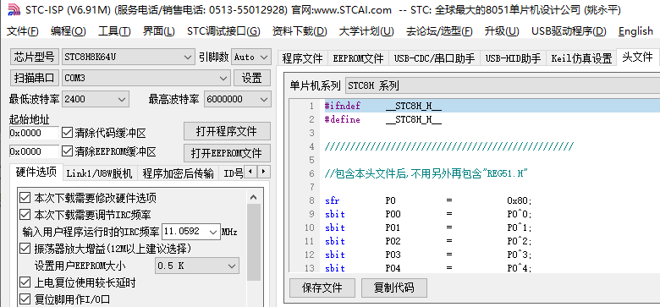Select the 头文件 tab
660x307 pixels.
pos(637,57)
